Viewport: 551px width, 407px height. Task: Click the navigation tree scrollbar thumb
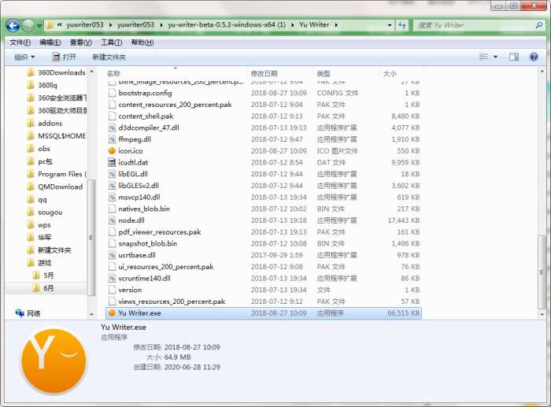pos(91,238)
